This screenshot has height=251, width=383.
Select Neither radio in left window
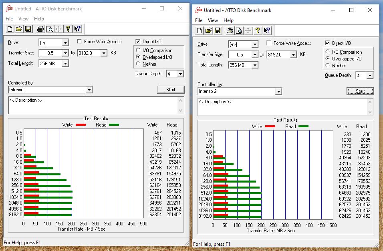coord(138,64)
